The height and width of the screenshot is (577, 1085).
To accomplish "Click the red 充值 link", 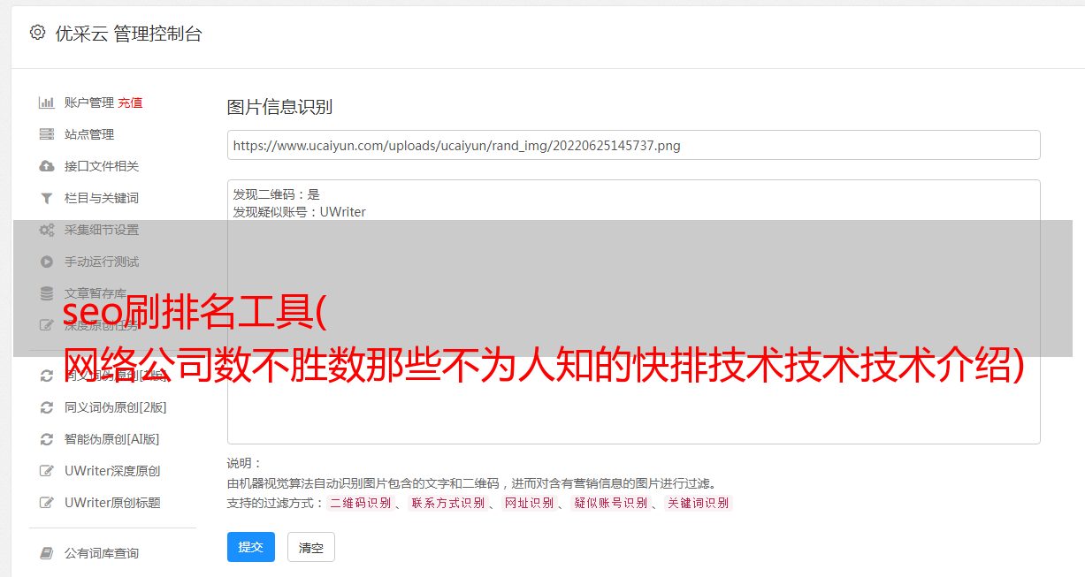I will point(130,102).
